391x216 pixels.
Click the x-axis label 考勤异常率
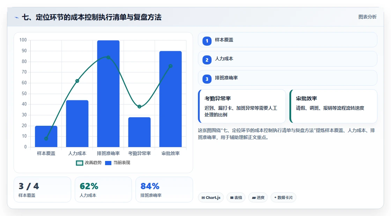(139, 154)
